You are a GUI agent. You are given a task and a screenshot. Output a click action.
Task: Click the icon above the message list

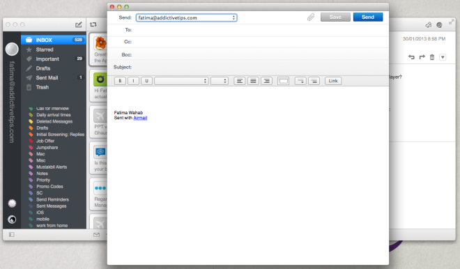point(93,24)
